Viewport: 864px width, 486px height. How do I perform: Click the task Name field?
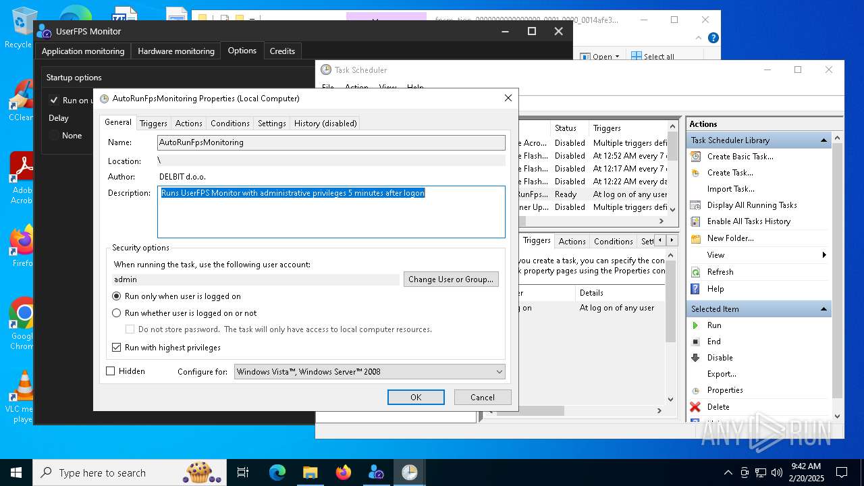pyautogui.click(x=331, y=142)
